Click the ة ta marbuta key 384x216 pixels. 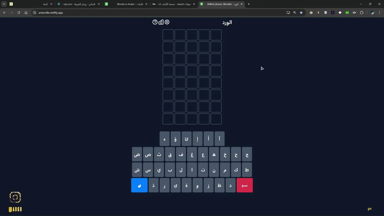[187, 185]
